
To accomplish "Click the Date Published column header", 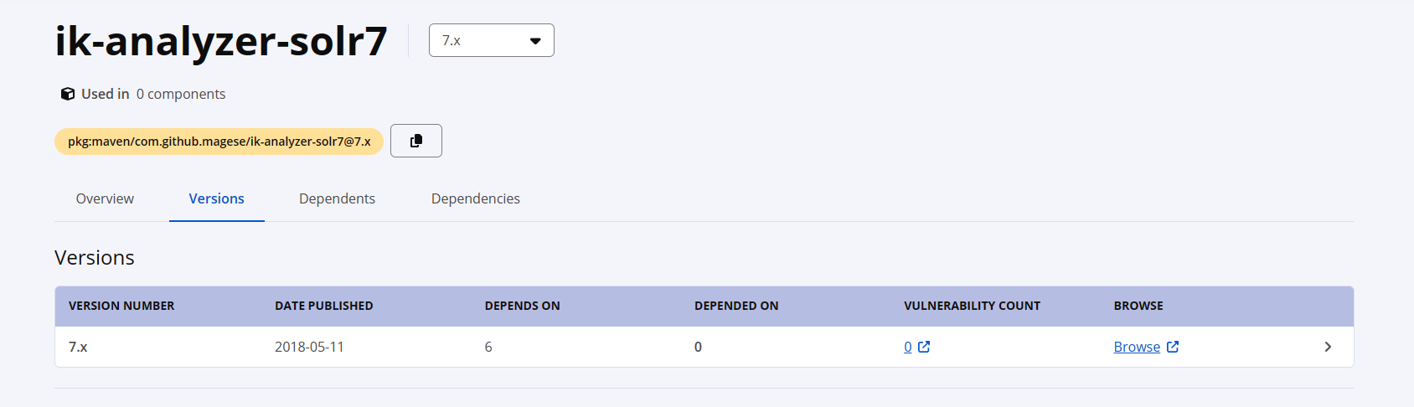I will (323, 306).
